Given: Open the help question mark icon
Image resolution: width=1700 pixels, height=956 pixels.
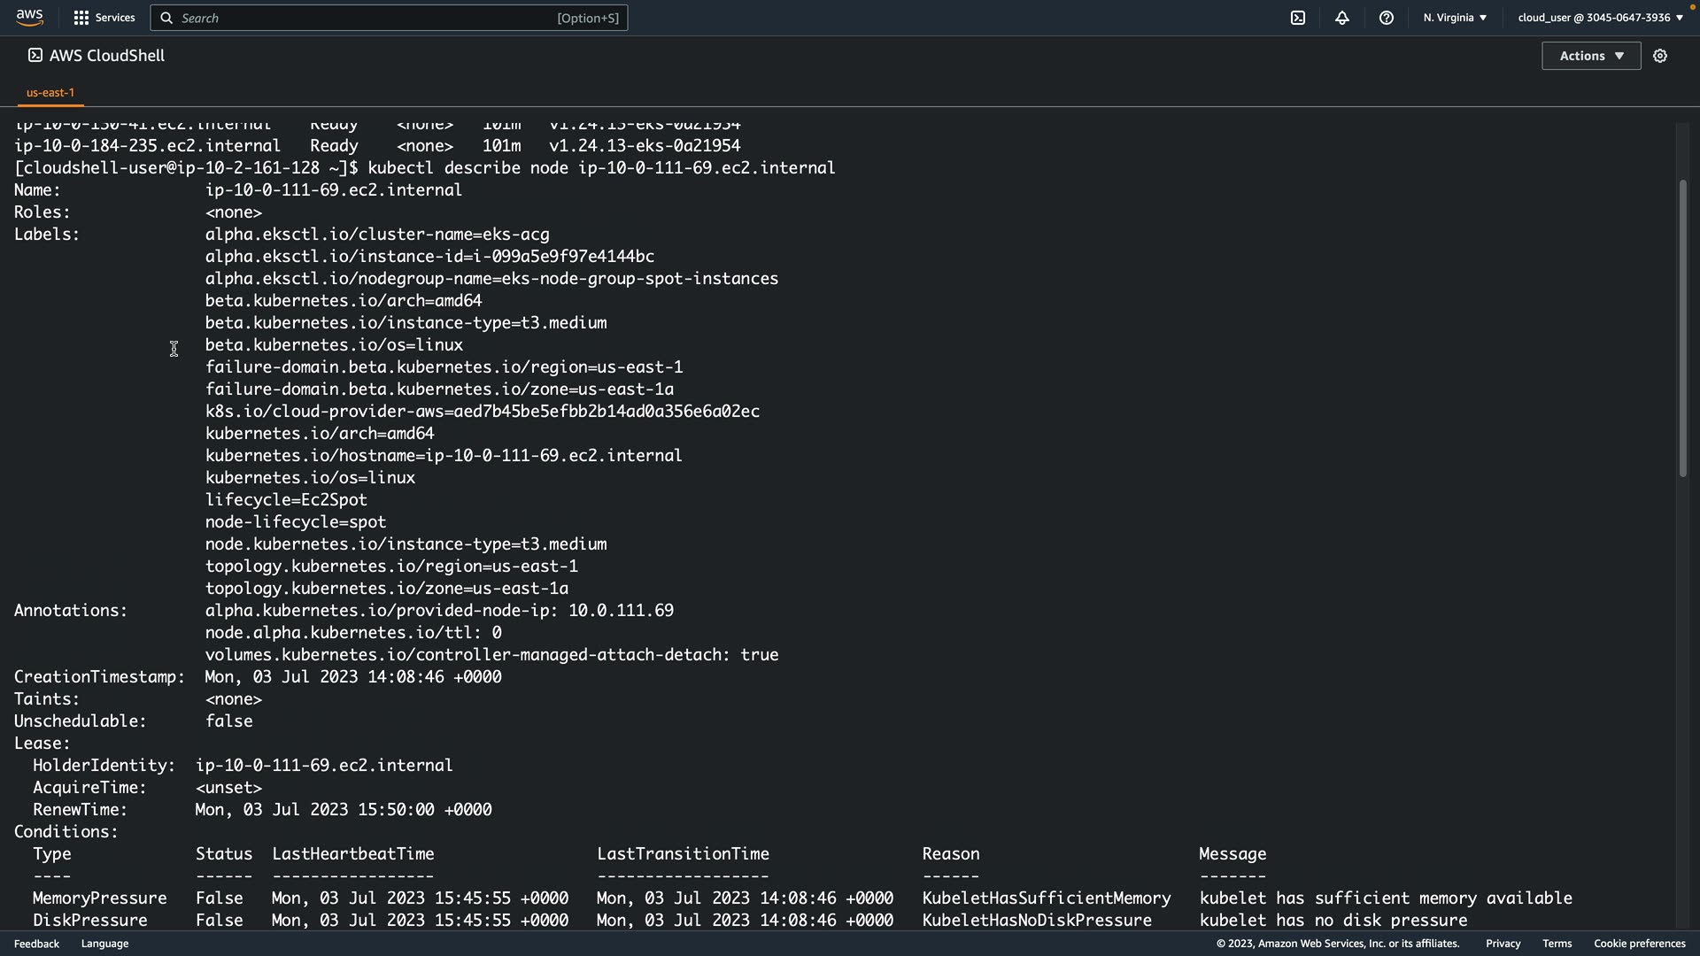Looking at the screenshot, I should (1387, 18).
